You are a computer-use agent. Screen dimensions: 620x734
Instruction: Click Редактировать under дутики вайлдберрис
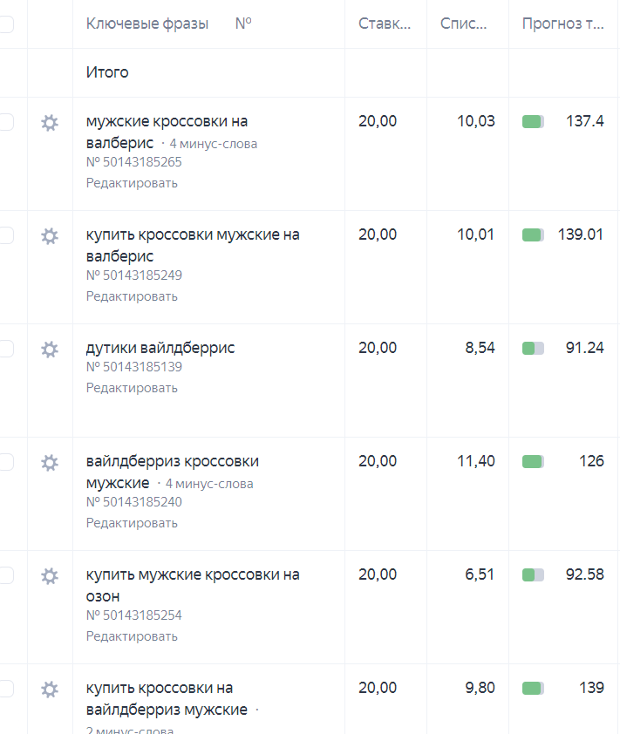pyautogui.click(x=132, y=388)
